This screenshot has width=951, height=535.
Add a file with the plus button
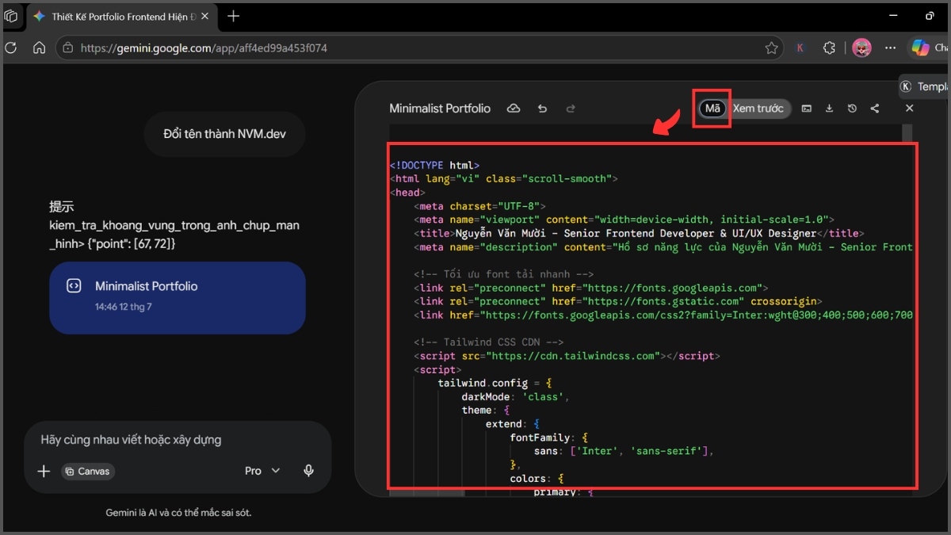click(44, 471)
